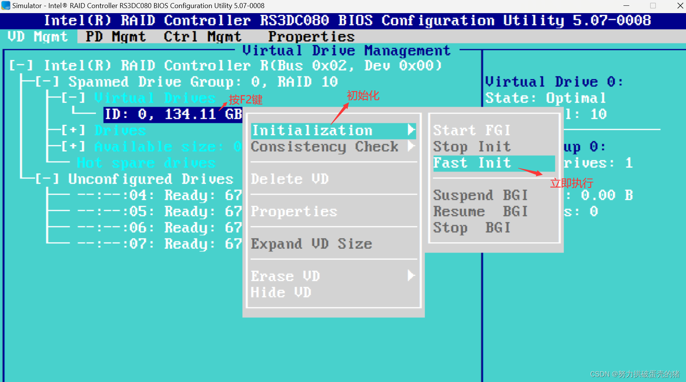Select virtual drive ID: 0, 134.11 GB
This screenshot has height=382, width=686.
173,114
